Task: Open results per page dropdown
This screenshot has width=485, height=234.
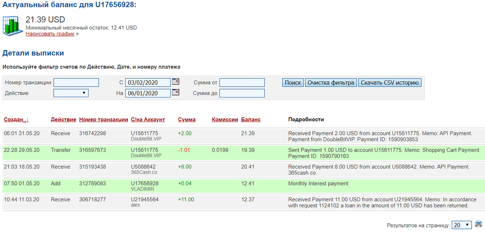Action: (x=462, y=225)
